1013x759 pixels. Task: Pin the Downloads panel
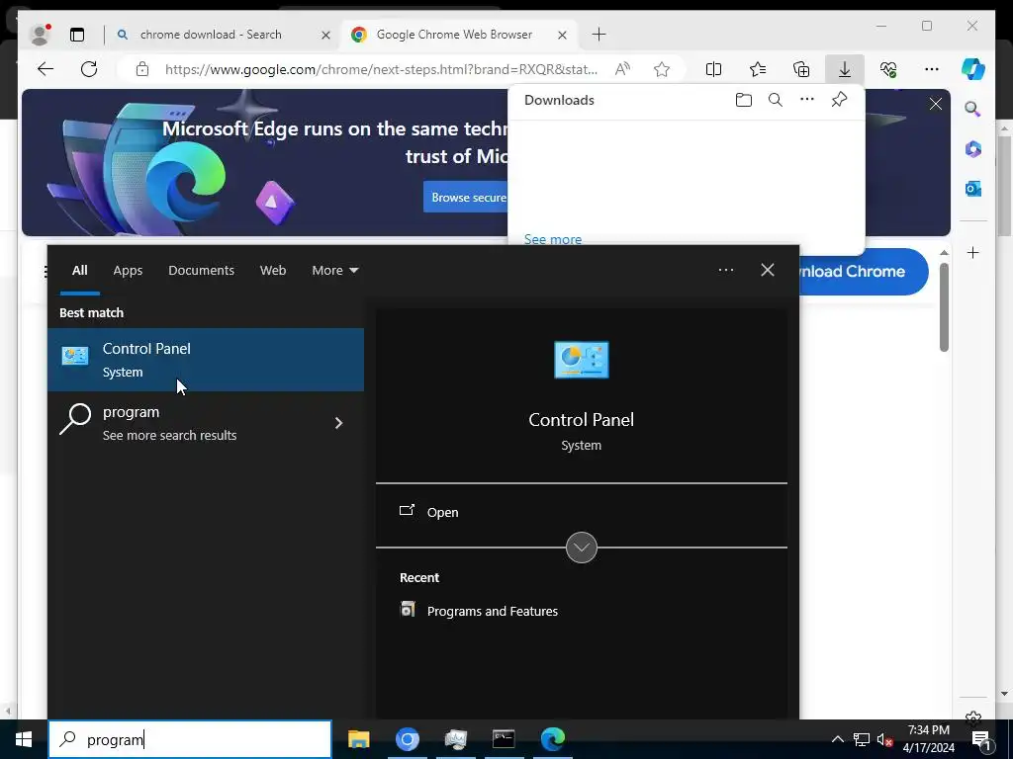(x=839, y=100)
